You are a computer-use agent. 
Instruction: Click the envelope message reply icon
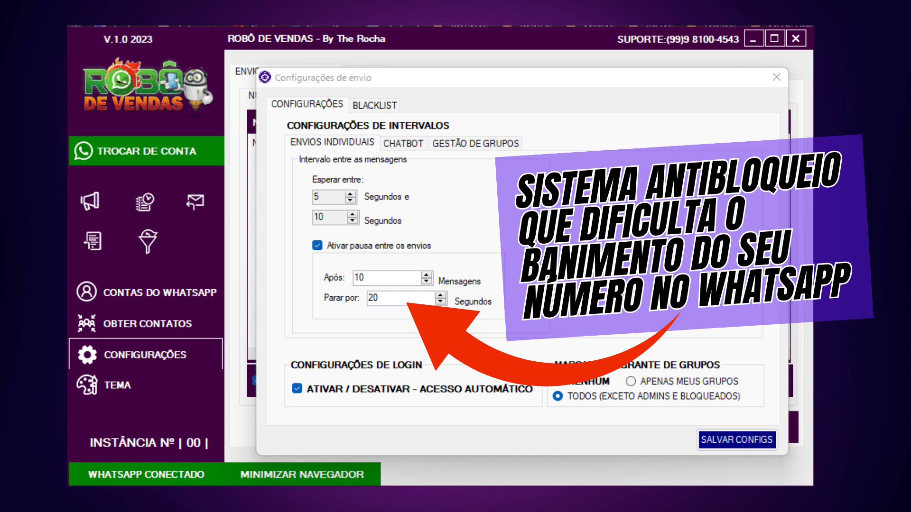(x=195, y=201)
